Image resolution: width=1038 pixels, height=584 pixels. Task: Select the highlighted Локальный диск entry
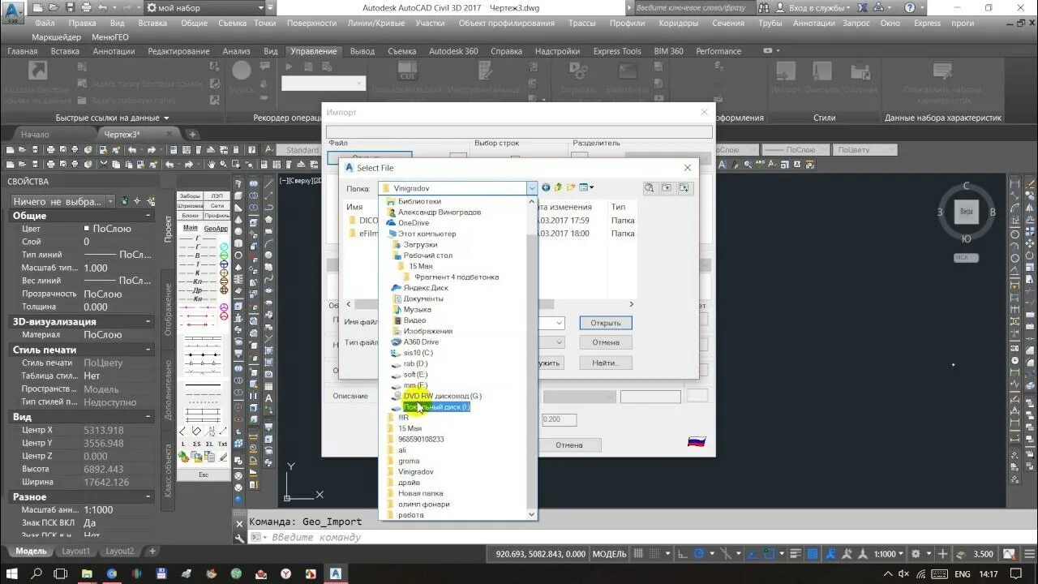click(436, 407)
